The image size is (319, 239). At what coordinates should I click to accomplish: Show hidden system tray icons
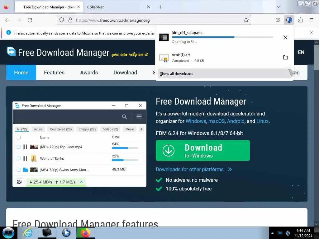tap(272, 233)
